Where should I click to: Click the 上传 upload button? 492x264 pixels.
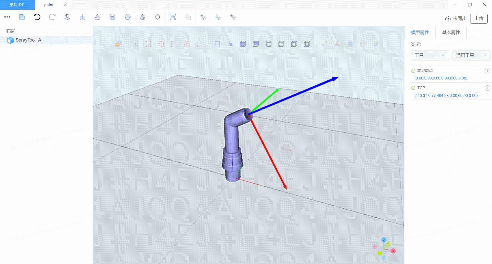click(x=479, y=18)
